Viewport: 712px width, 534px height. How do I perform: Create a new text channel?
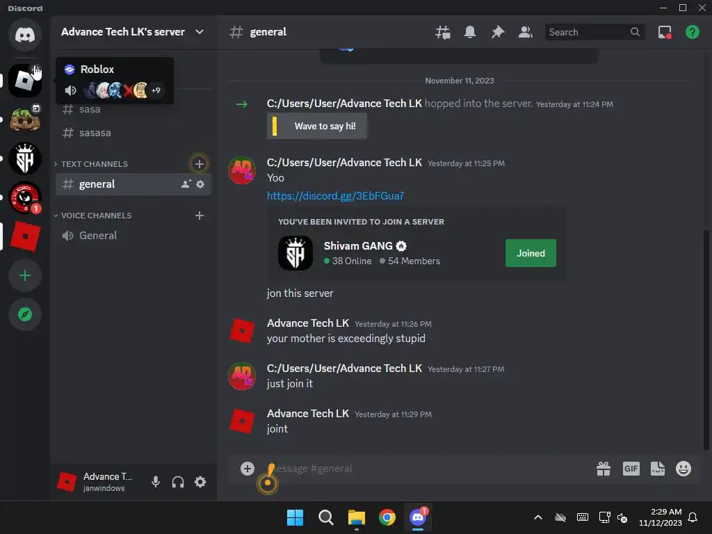click(200, 164)
